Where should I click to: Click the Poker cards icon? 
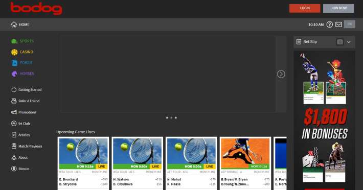[x=14, y=63]
